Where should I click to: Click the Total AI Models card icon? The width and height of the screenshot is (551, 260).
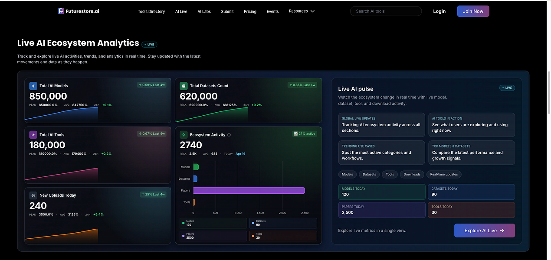[33, 86]
